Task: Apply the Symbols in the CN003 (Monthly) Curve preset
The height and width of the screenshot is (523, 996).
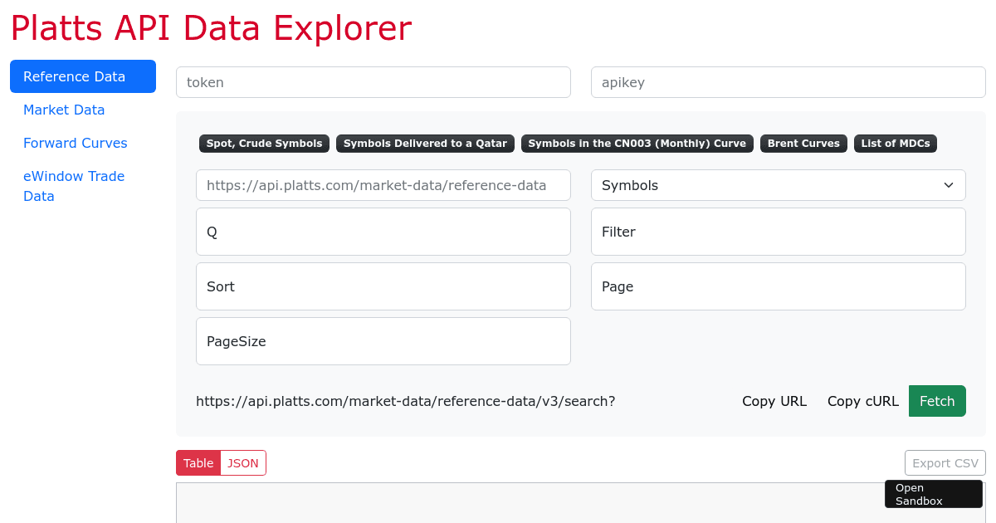Action: [x=637, y=143]
